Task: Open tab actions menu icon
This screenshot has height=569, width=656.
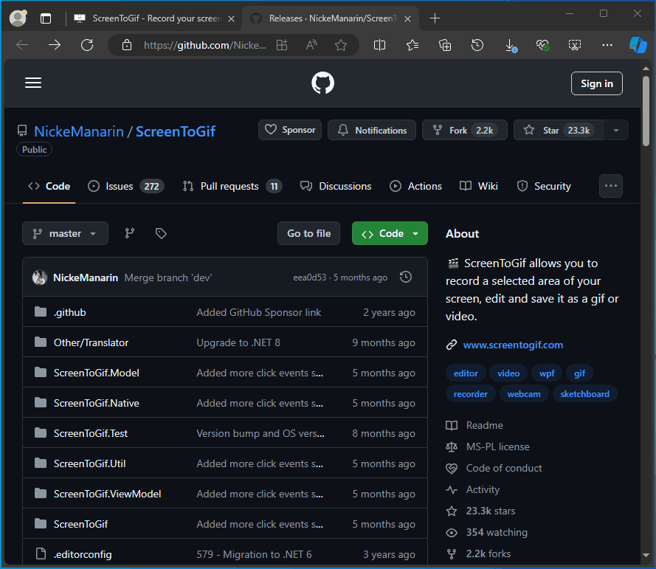Action: [46, 18]
